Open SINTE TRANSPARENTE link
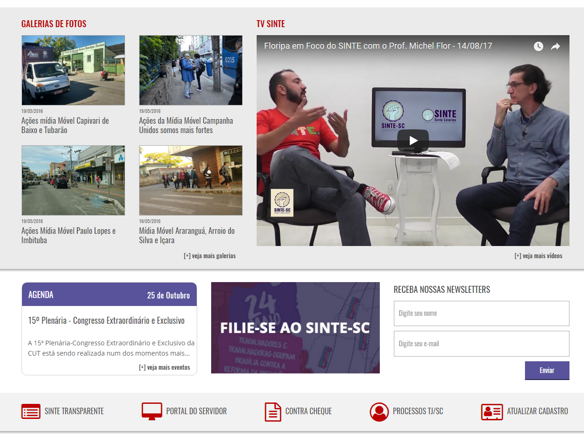The image size is (584, 440). (x=74, y=411)
